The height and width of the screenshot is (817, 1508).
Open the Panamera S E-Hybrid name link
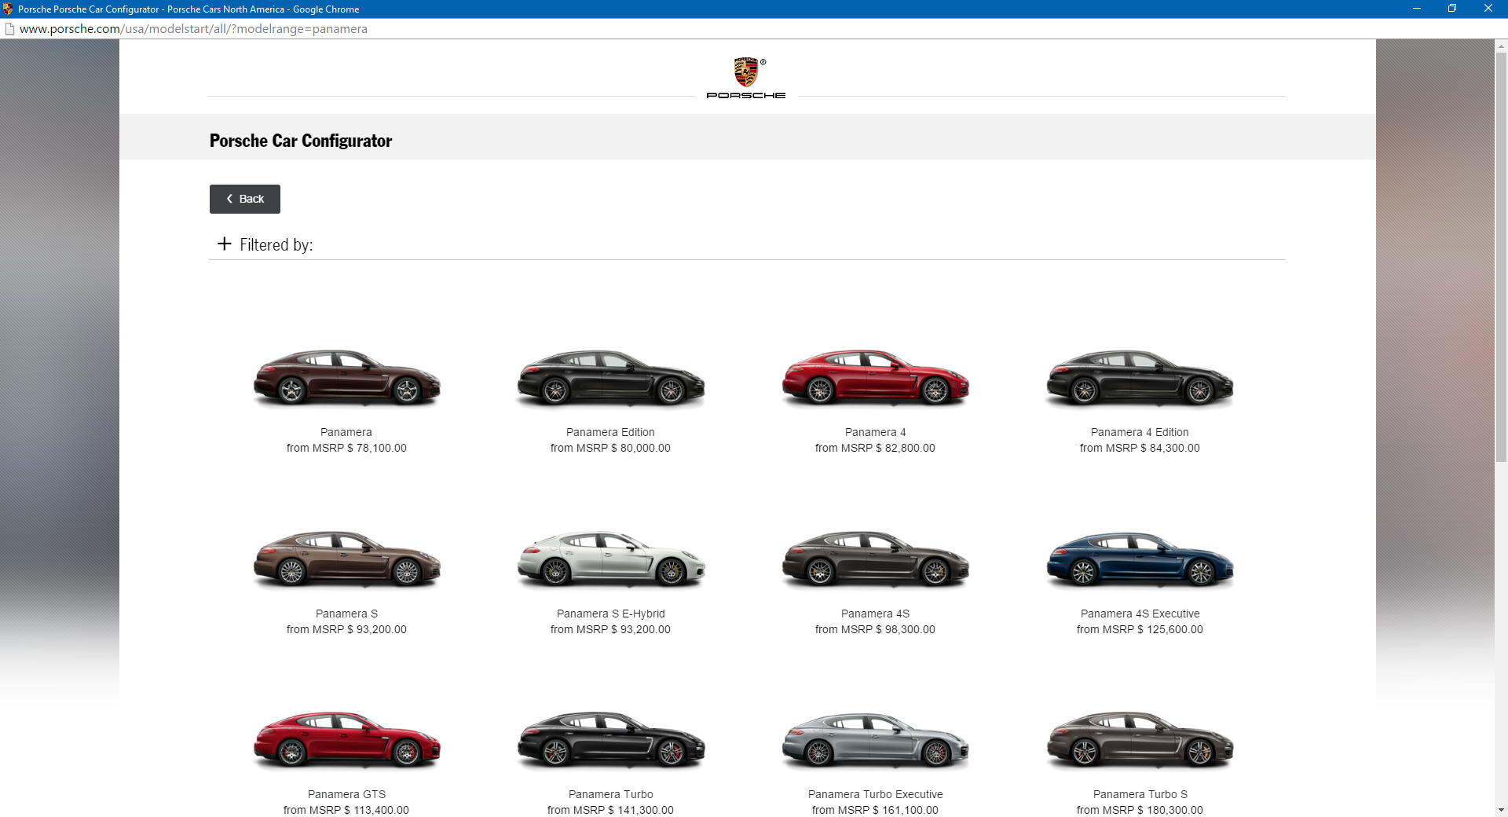point(610,614)
